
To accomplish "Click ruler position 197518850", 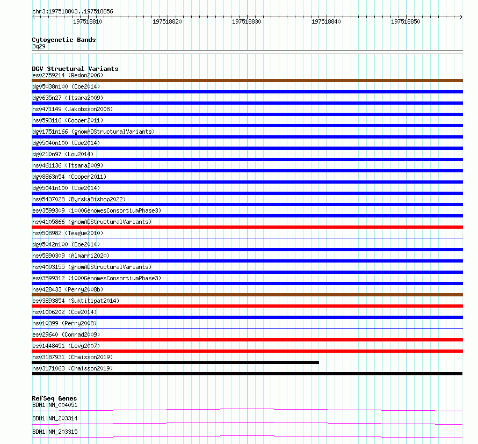I will coord(405,21).
